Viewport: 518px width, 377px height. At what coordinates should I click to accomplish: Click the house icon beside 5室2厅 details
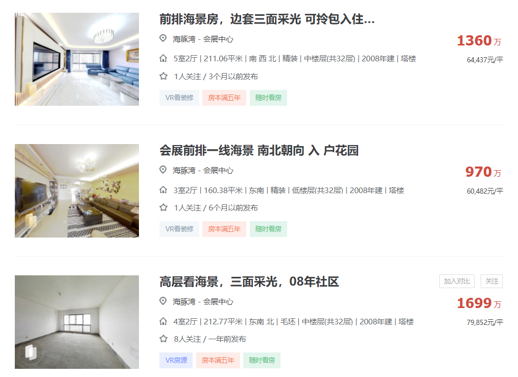tap(163, 58)
